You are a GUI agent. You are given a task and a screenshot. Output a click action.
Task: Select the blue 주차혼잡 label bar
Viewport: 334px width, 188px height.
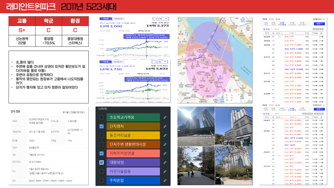pos(133,181)
